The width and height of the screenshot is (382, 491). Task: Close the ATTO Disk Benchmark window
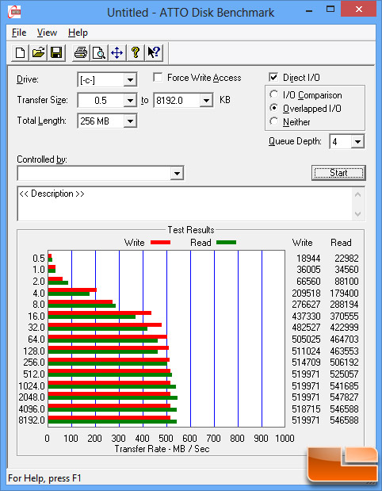point(358,10)
